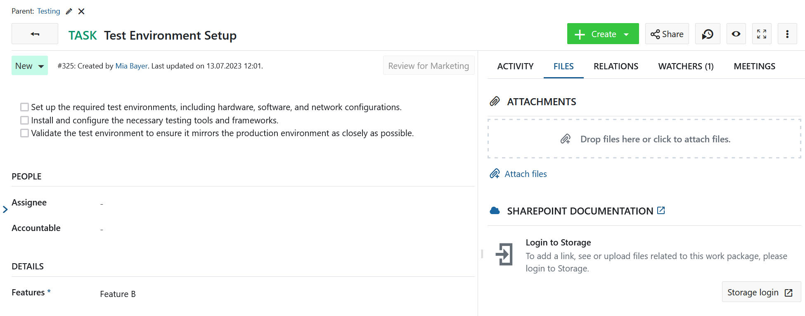Image resolution: width=805 pixels, height=316 pixels.
Task: Open SharePoint Documentation external link icon
Action: pyautogui.click(x=661, y=210)
